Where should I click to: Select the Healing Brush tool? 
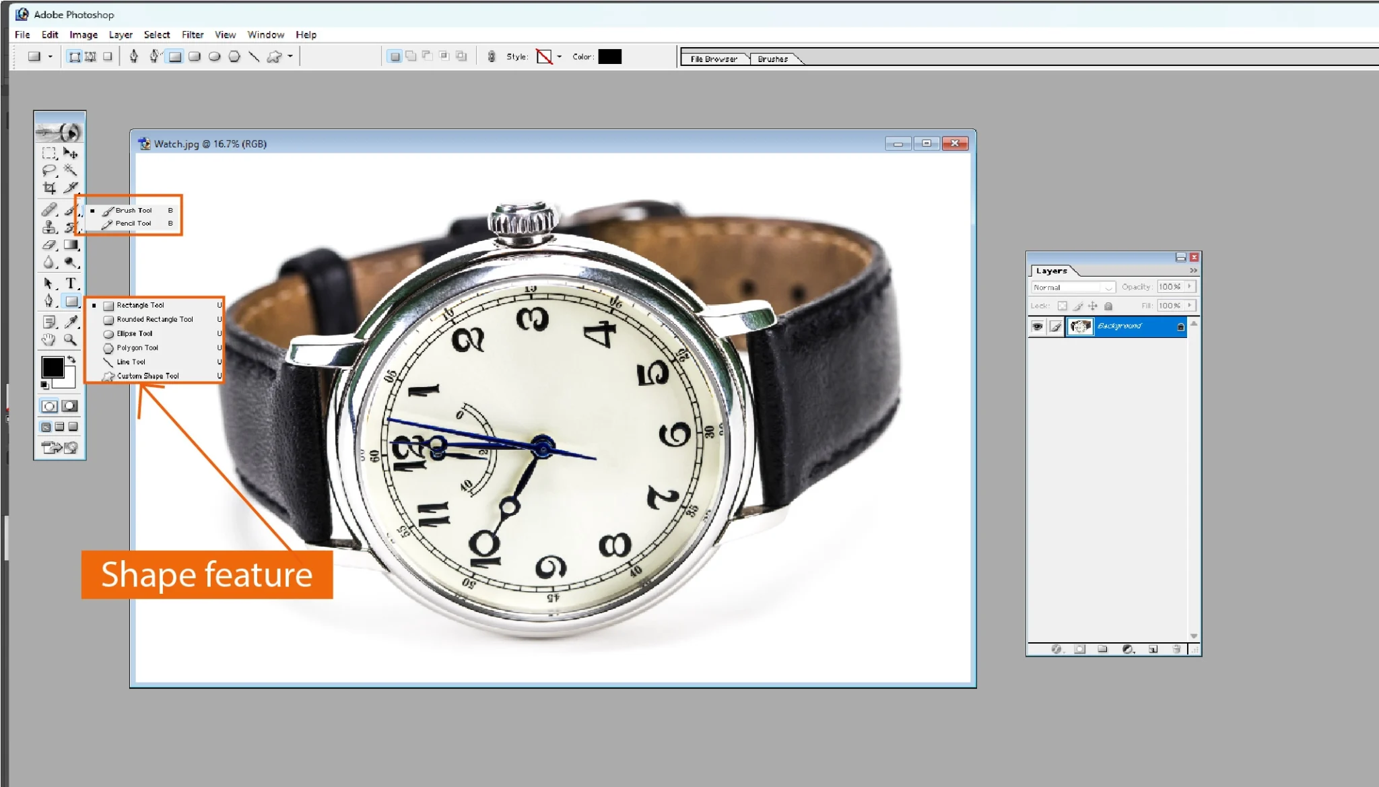pos(49,210)
